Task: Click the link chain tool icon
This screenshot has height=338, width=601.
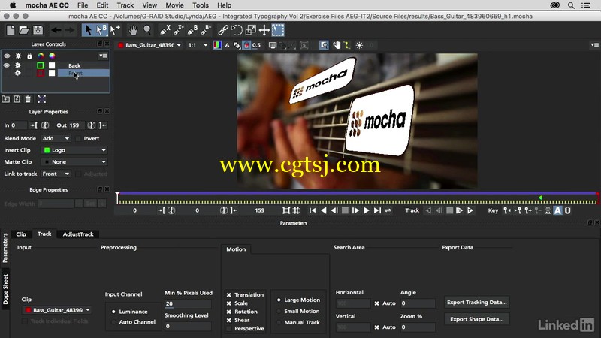Action: pos(223,30)
